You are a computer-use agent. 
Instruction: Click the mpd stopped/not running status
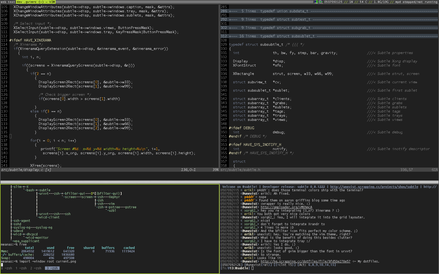point(416,2)
